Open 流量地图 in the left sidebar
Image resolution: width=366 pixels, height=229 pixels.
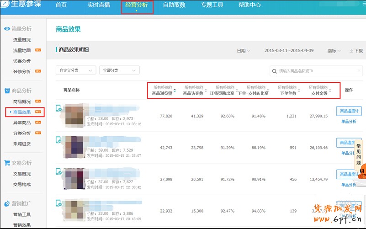[22, 50]
